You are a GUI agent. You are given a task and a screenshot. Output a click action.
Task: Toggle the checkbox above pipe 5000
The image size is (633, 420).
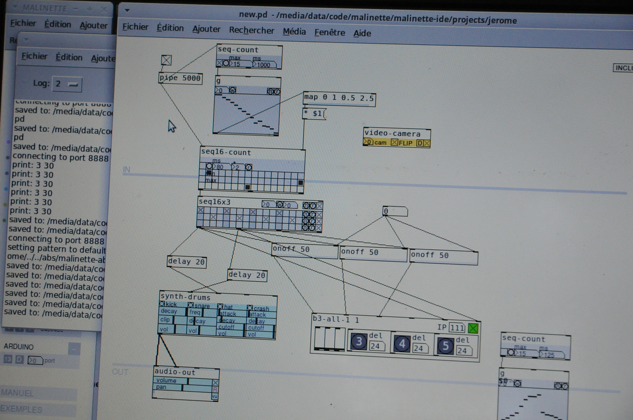(166, 60)
